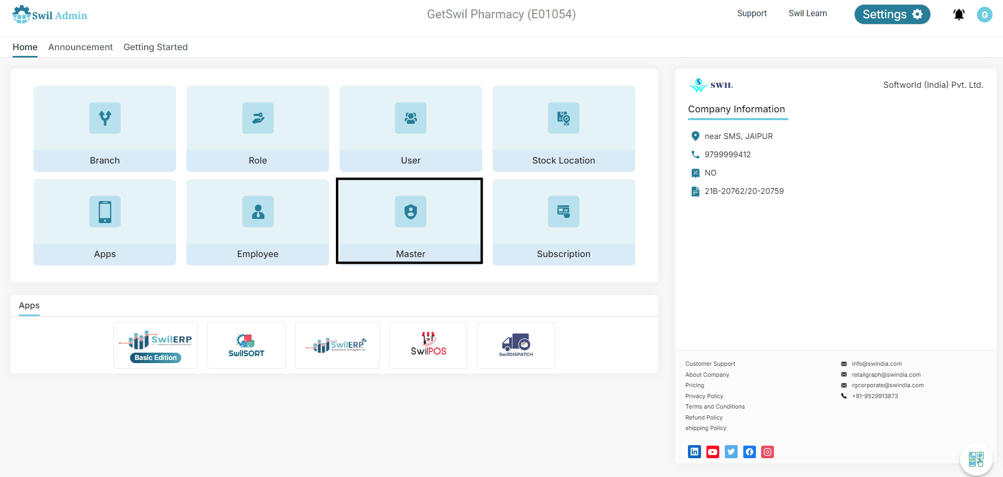1003x477 pixels.
Task: Launch SwilERP Basic Edition app
Action: coord(156,345)
